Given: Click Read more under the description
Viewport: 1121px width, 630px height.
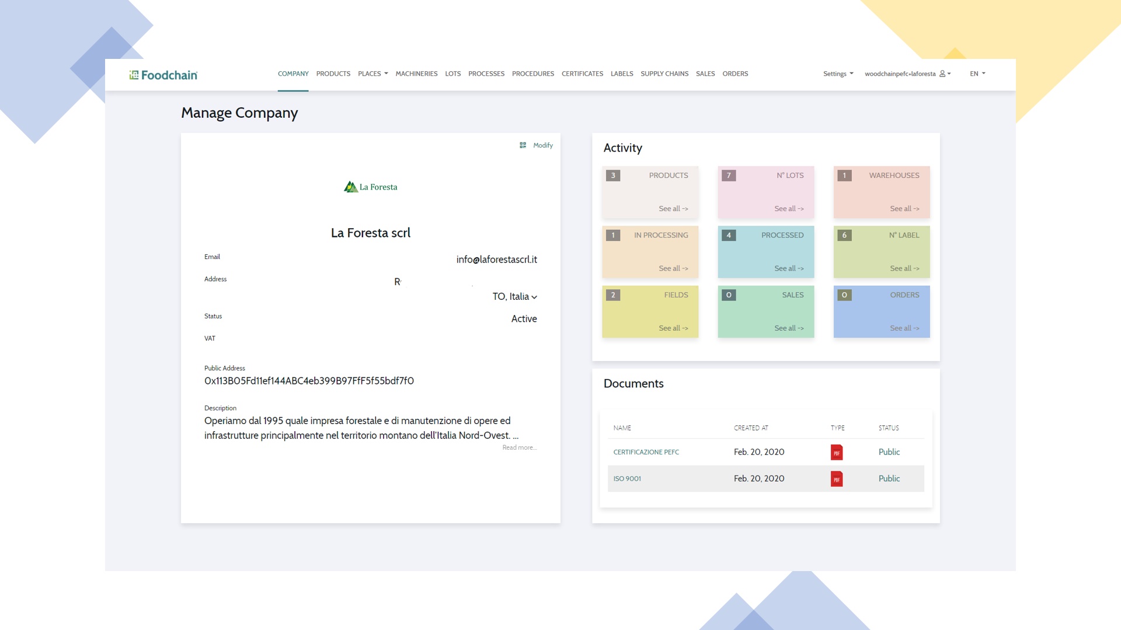Looking at the screenshot, I should click(520, 447).
